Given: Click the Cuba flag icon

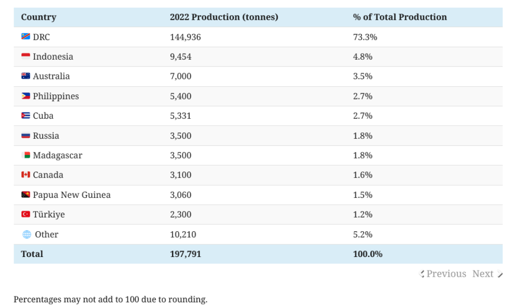Looking at the screenshot, I should [26, 116].
